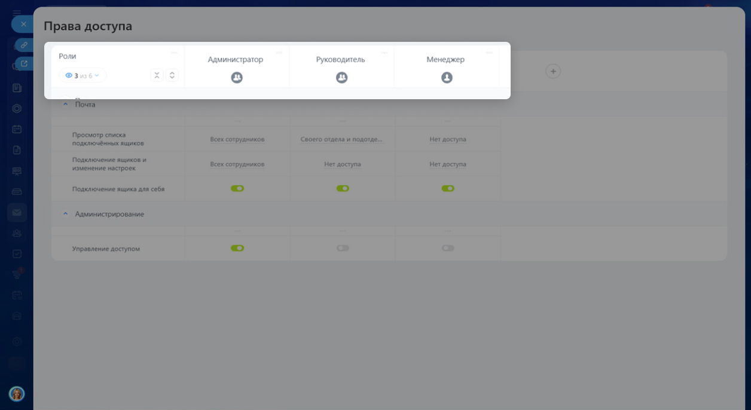751x410 pixels.
Task: Collapse all sections with the inward arrows icon
Action: pos(157,75)
